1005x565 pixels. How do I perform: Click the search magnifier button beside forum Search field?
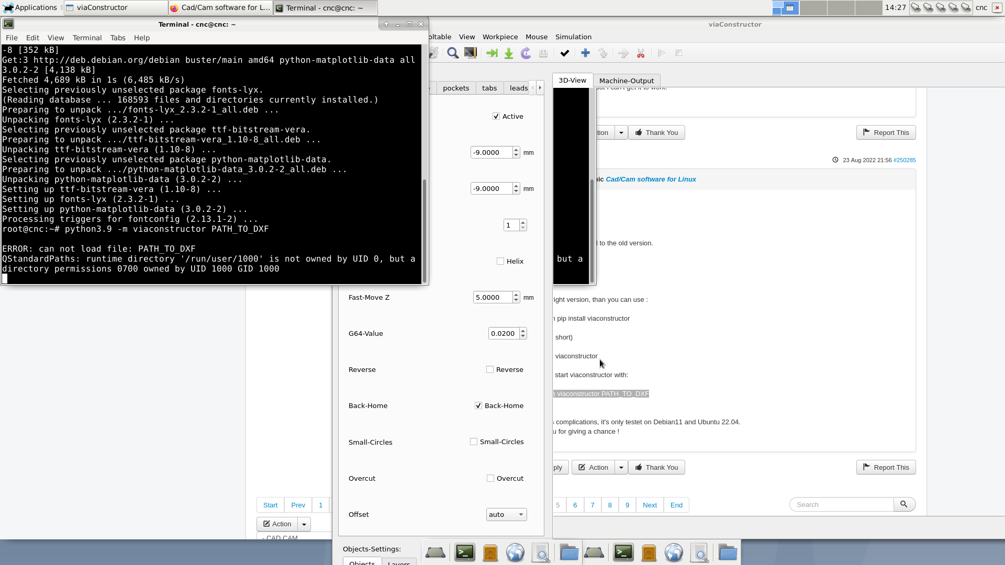point(904,504)
